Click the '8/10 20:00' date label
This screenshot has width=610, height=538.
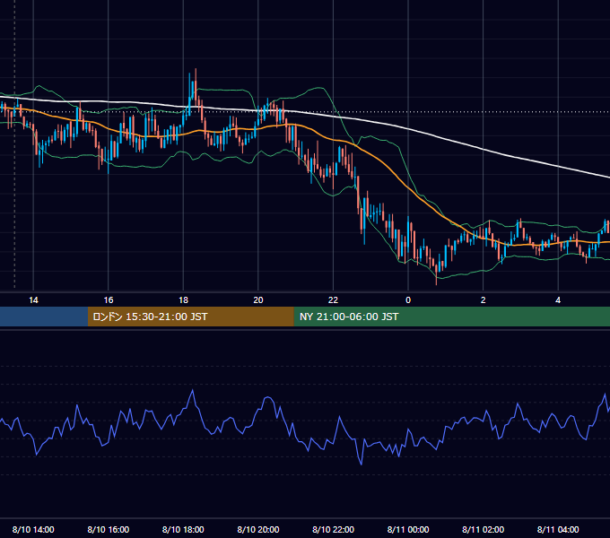point(258,529)
